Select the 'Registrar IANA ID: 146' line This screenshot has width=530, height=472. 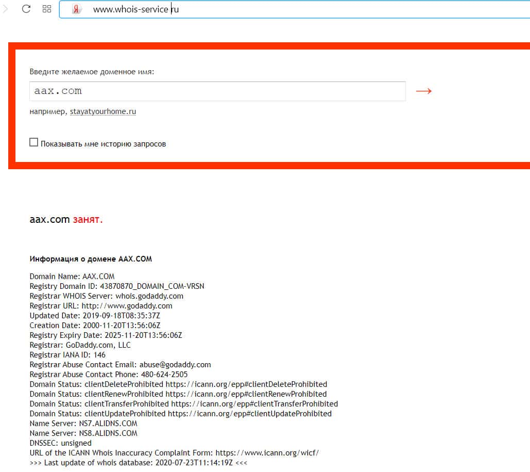[67, 355]
